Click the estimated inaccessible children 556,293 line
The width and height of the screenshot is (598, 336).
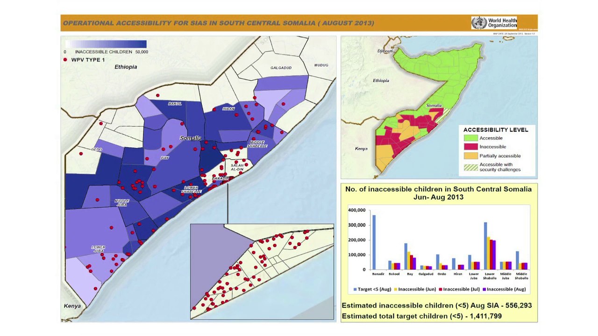tap(437, 306)
